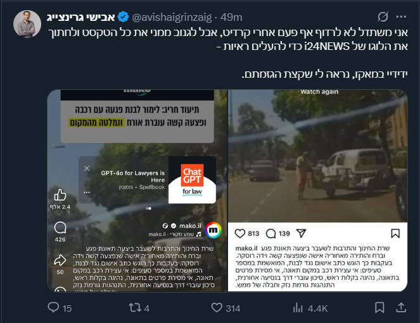Viewport: 420px width, 323px height.
Task: Open Grok explain icon beside more menu
Action: pos(383,17)
